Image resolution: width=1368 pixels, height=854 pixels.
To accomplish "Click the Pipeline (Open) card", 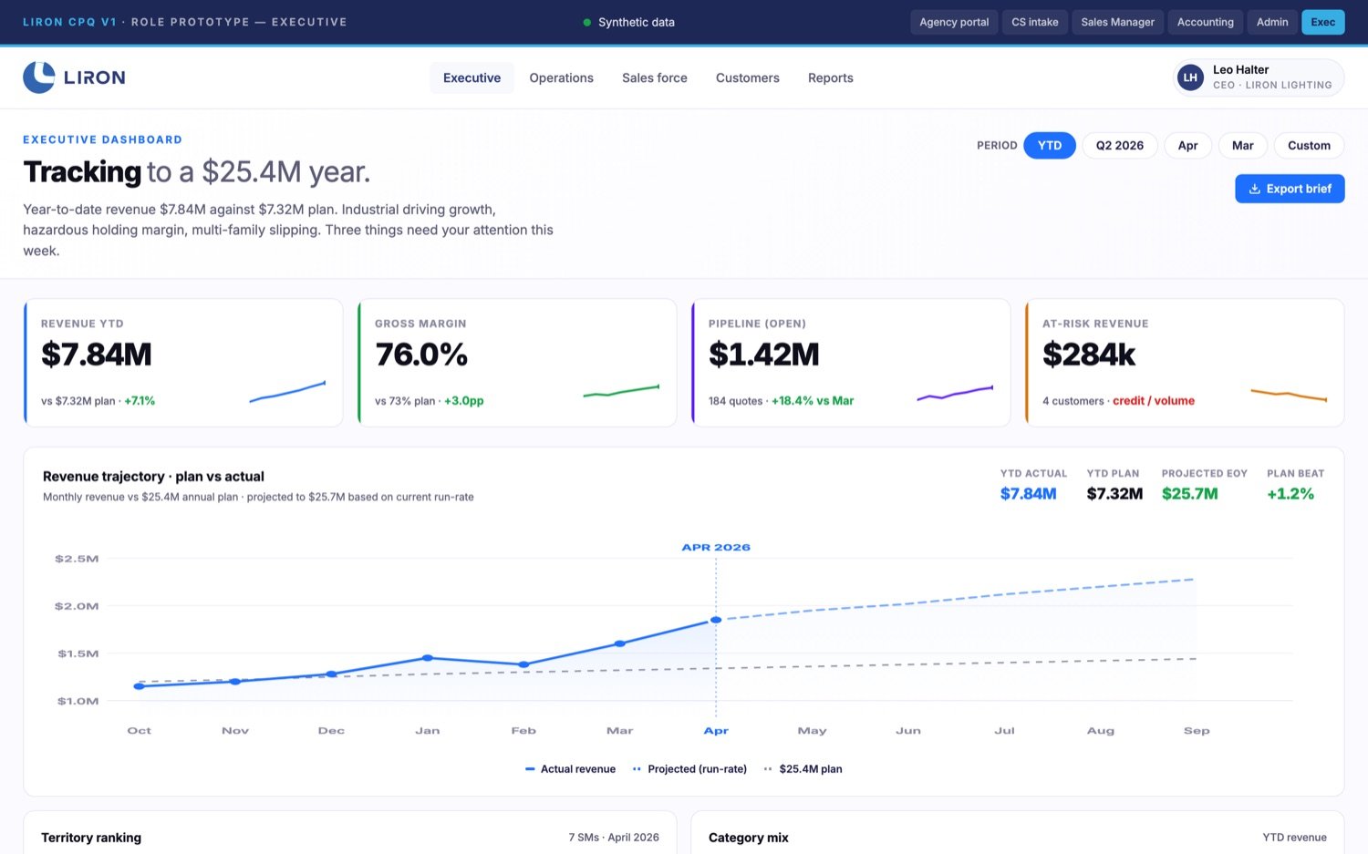I will [851, 363].
